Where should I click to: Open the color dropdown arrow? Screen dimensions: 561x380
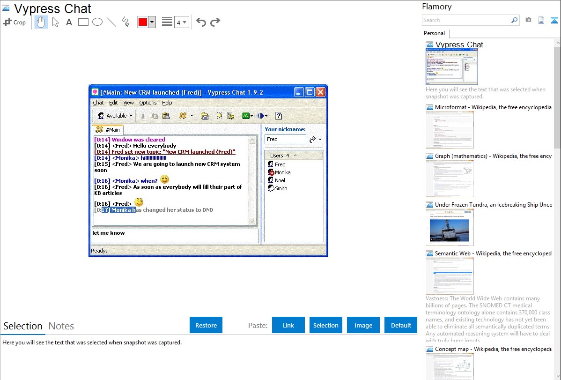pos(152,22)
